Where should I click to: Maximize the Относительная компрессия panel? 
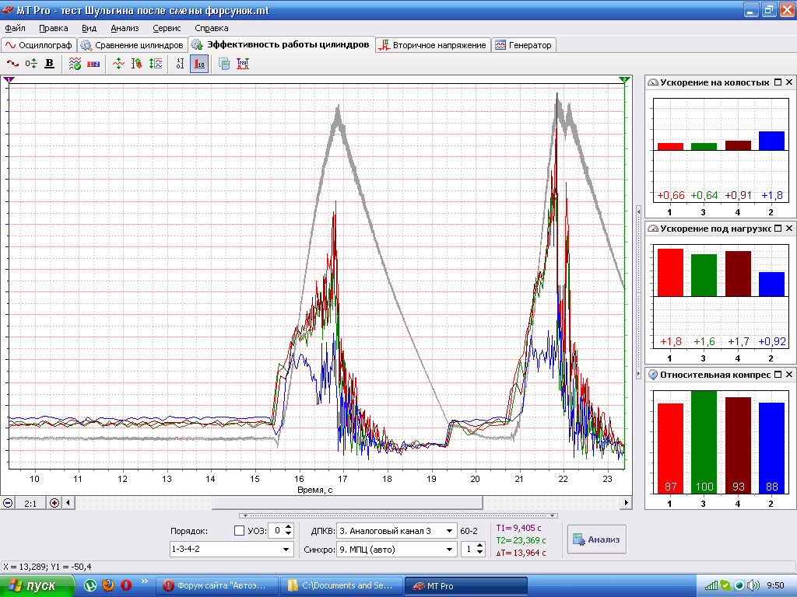(x=778, y=375)
